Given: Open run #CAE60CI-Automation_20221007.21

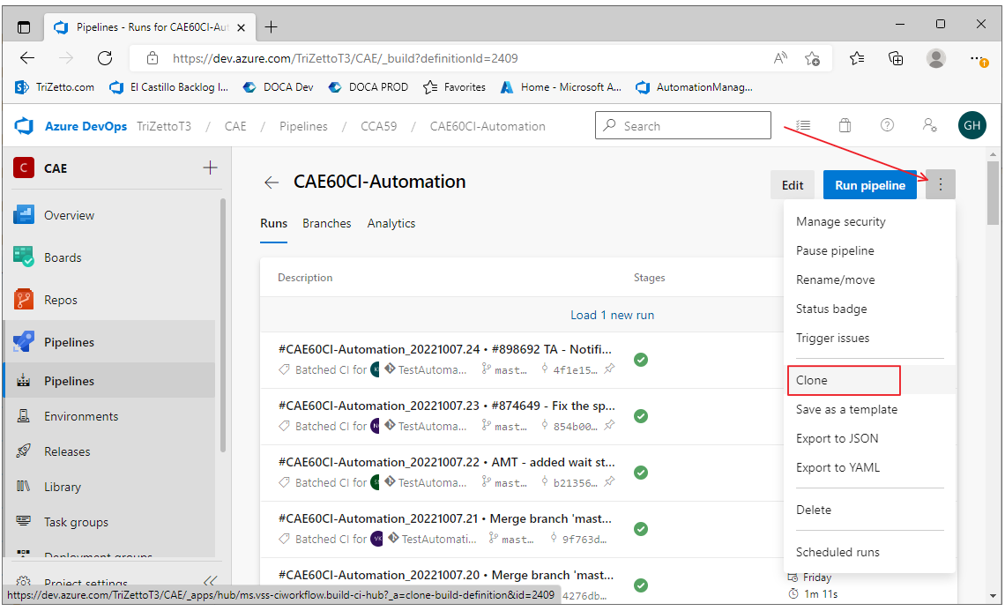Looking at the screenshot, I should click(445, 518).
